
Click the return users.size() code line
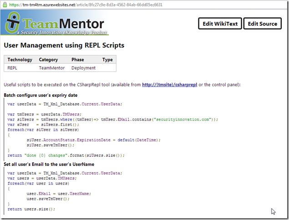pyautogui.click(x=31, y=209)
